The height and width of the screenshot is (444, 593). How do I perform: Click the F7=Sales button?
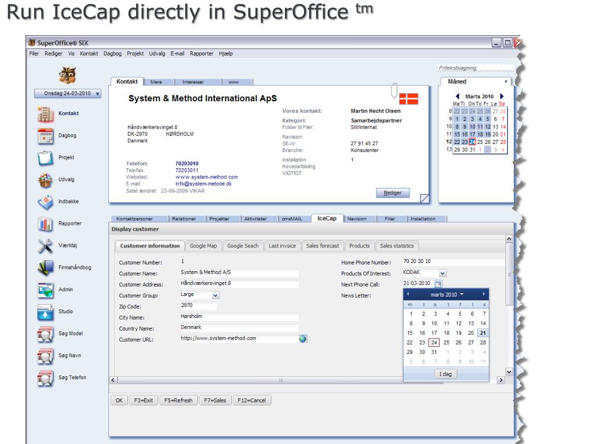pos(215,400)
